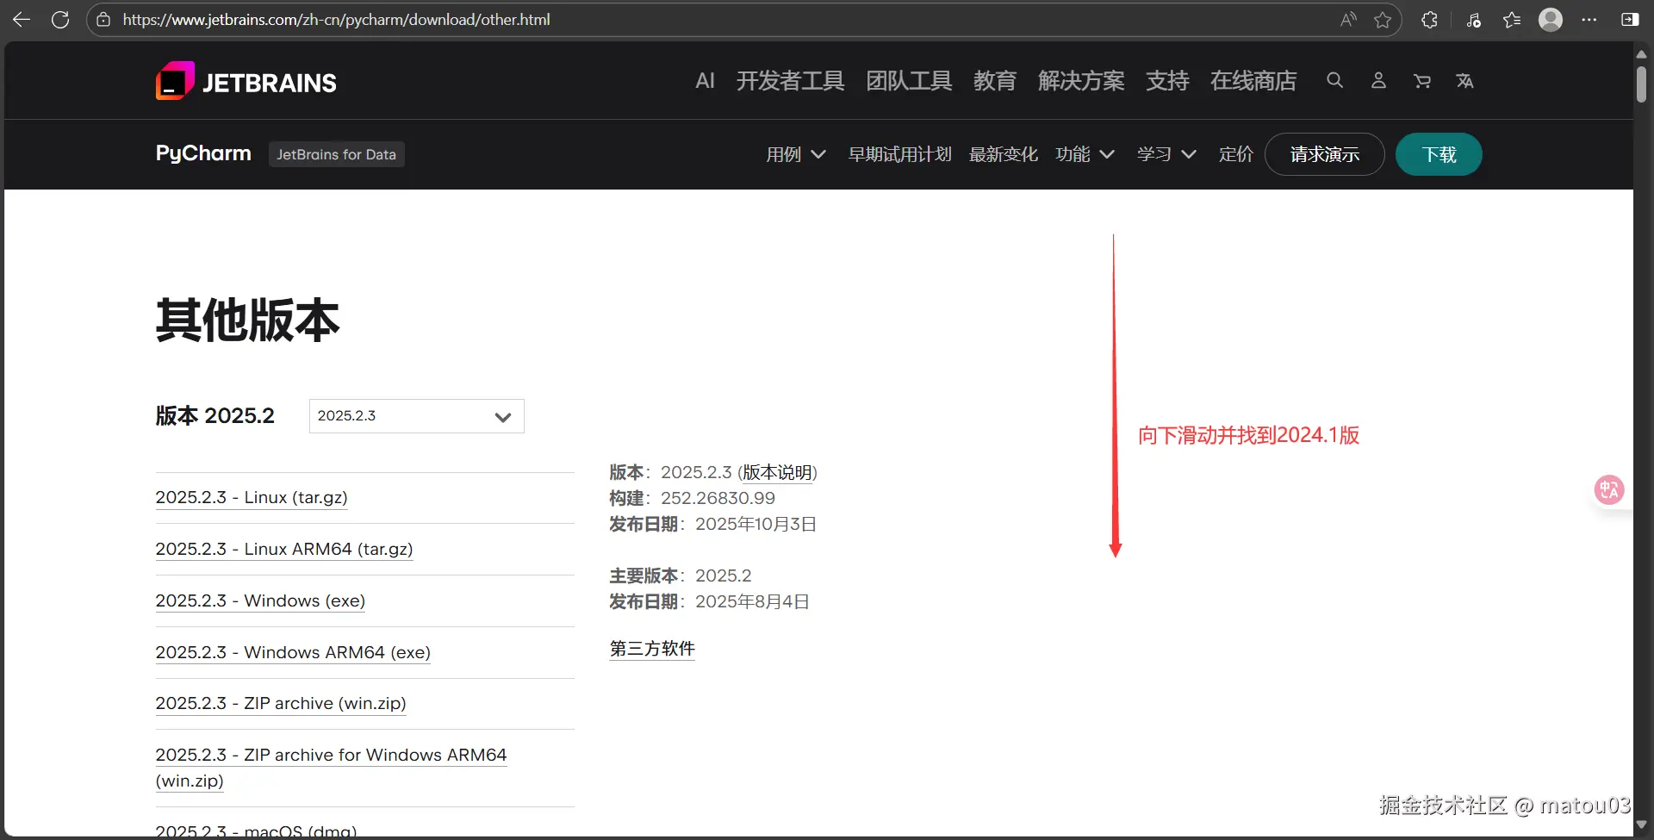
Task: Open the 2025.2.3 version dropdown
Action: [x=416, y=416]
